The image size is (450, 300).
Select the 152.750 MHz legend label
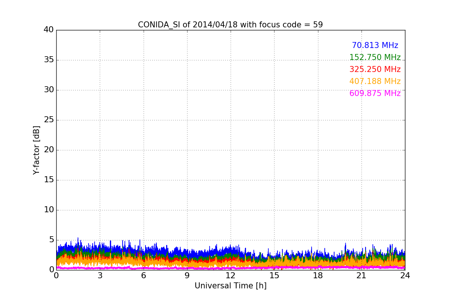tap(375, 57)
